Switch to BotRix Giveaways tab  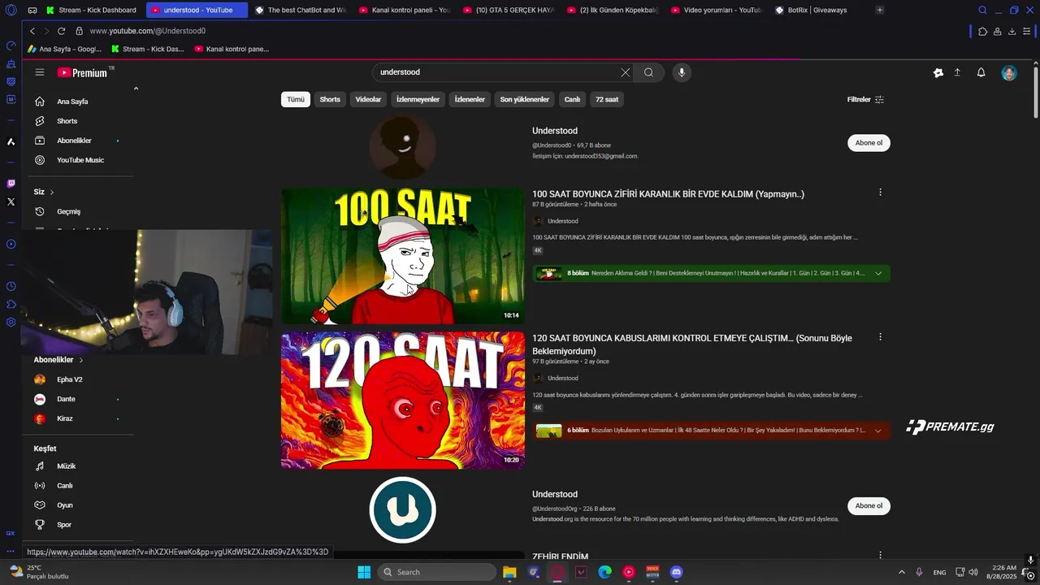coord(819,10)
